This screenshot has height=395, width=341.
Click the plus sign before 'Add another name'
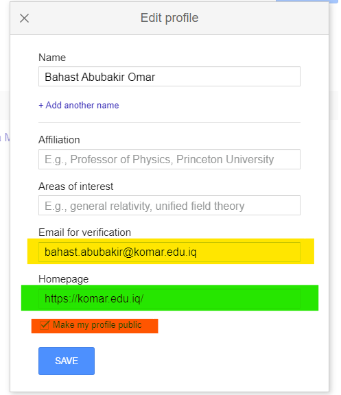click(x=41, y=106)
